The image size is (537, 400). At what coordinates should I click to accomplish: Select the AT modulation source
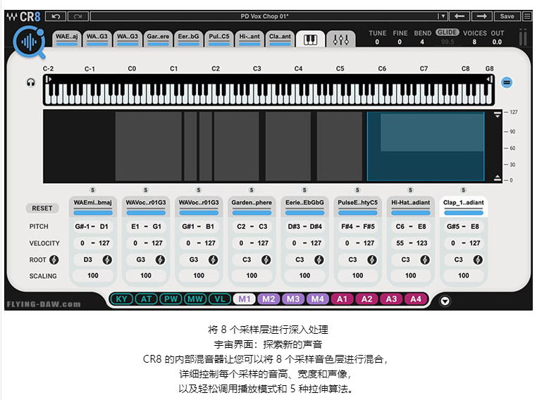147,299
